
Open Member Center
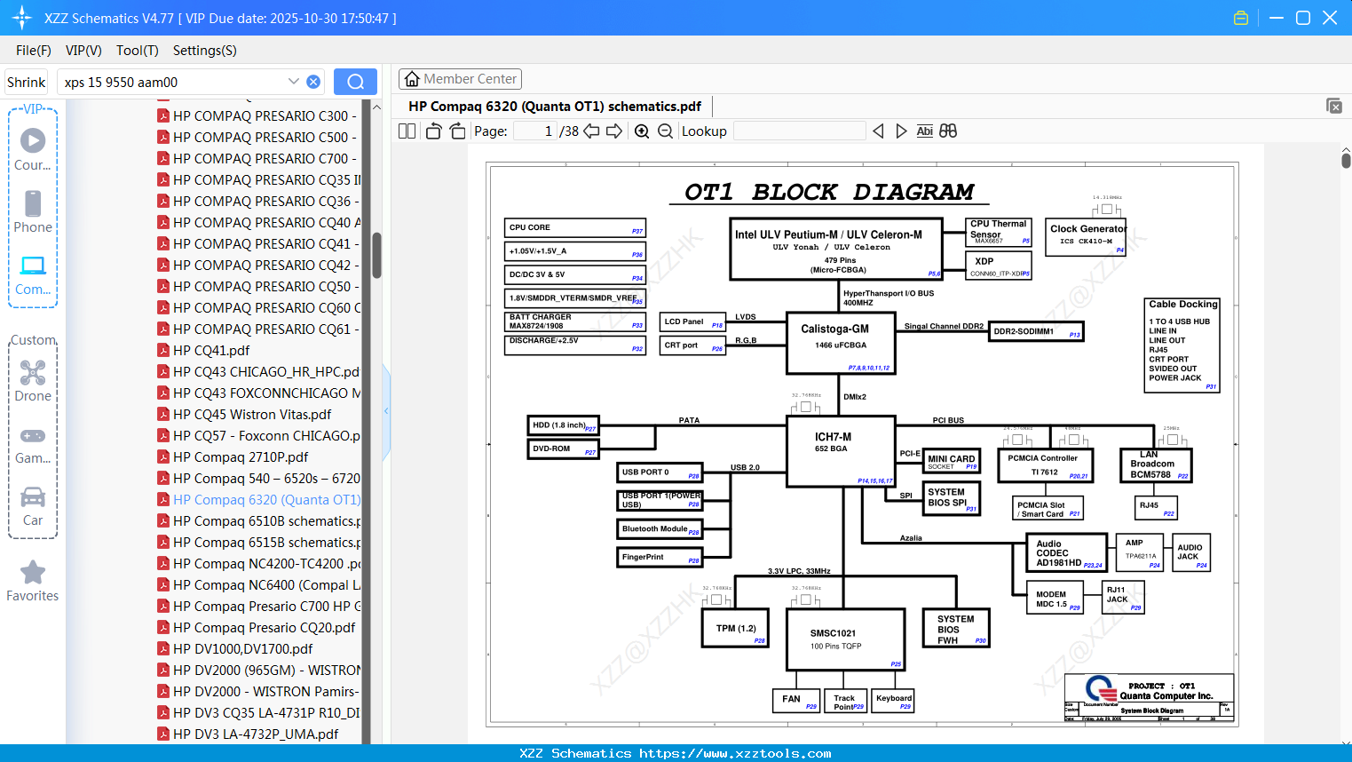click(460, 79)
